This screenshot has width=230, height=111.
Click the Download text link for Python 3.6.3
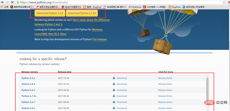(122, 84)
